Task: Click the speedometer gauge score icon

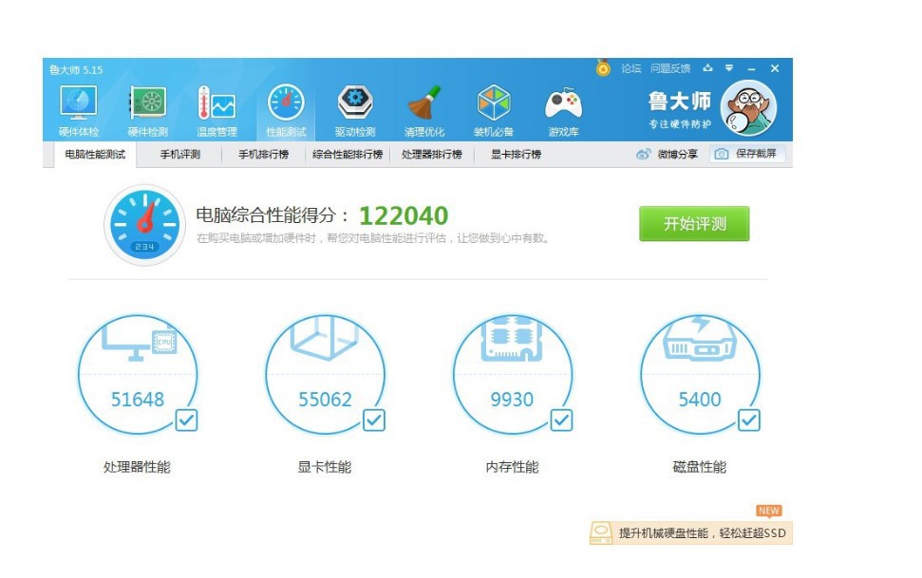Action: click(x=144, y=225)
